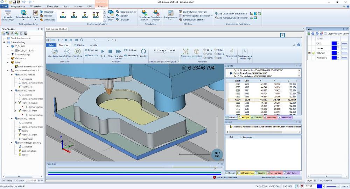Click the Werkstueck button in the ribbon
Image resolution: width=350 pixels, height=189 pixels.
pyautogui.click(x=47, y=20)
